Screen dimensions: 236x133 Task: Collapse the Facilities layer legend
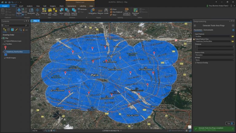[x=3, y=44]
